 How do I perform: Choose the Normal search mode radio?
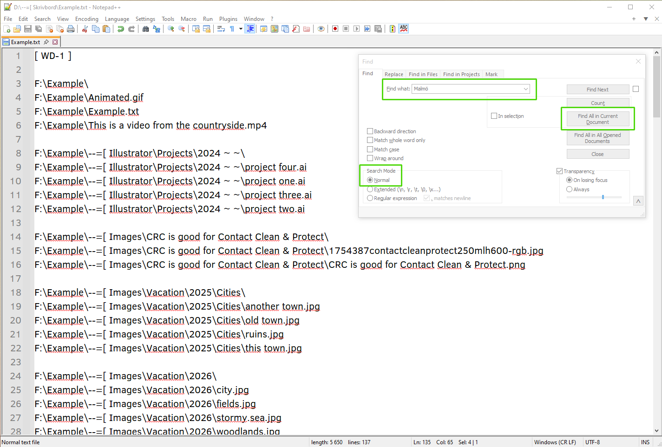coord(370,180)
